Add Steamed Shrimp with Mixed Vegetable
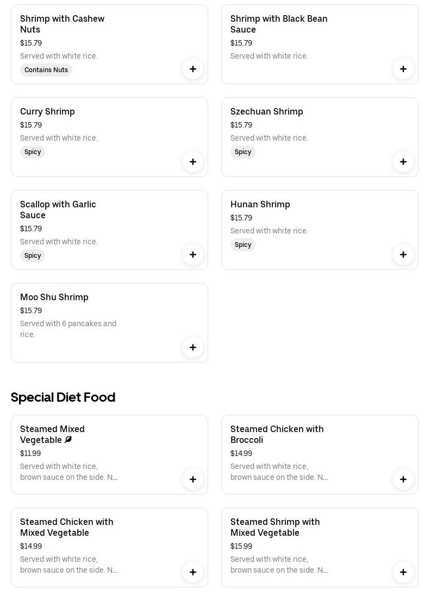The height and width of the screenshot is (596, 437). (x=403, y=572)
